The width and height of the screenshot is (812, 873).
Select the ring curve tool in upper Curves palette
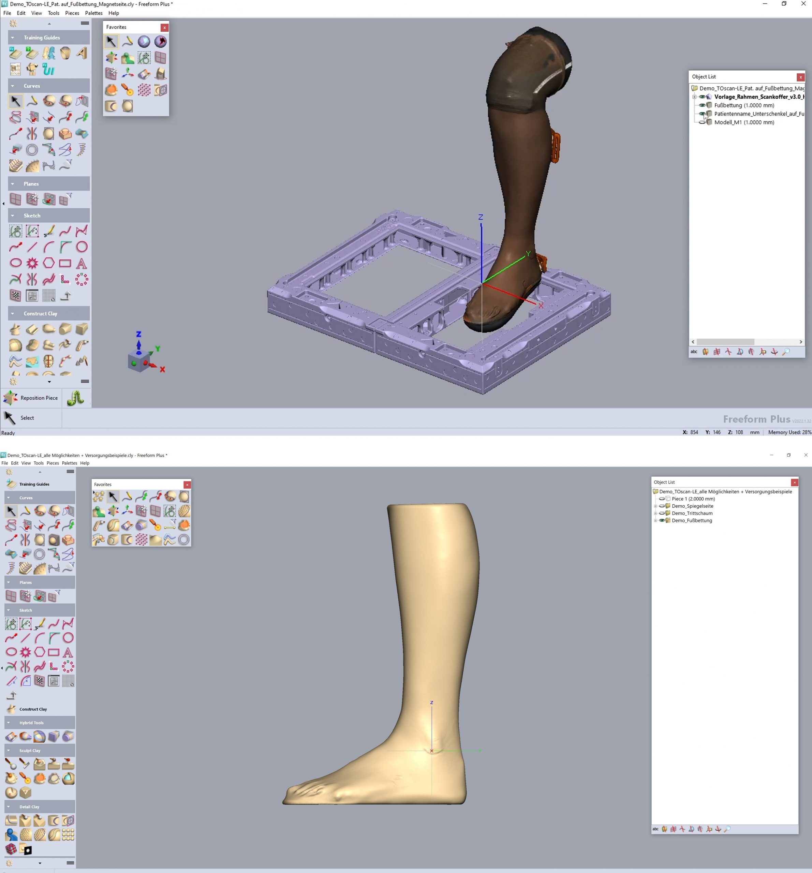point(32,150)
